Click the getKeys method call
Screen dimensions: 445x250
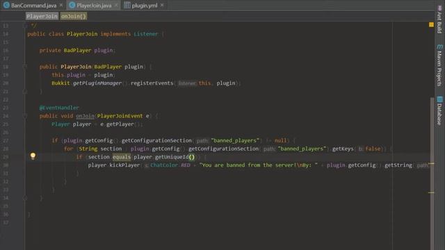click(343, 149)
